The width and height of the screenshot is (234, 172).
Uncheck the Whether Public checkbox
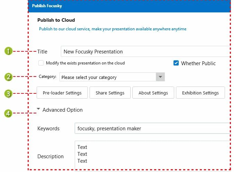pyautogui.click(x=176, y=63)
